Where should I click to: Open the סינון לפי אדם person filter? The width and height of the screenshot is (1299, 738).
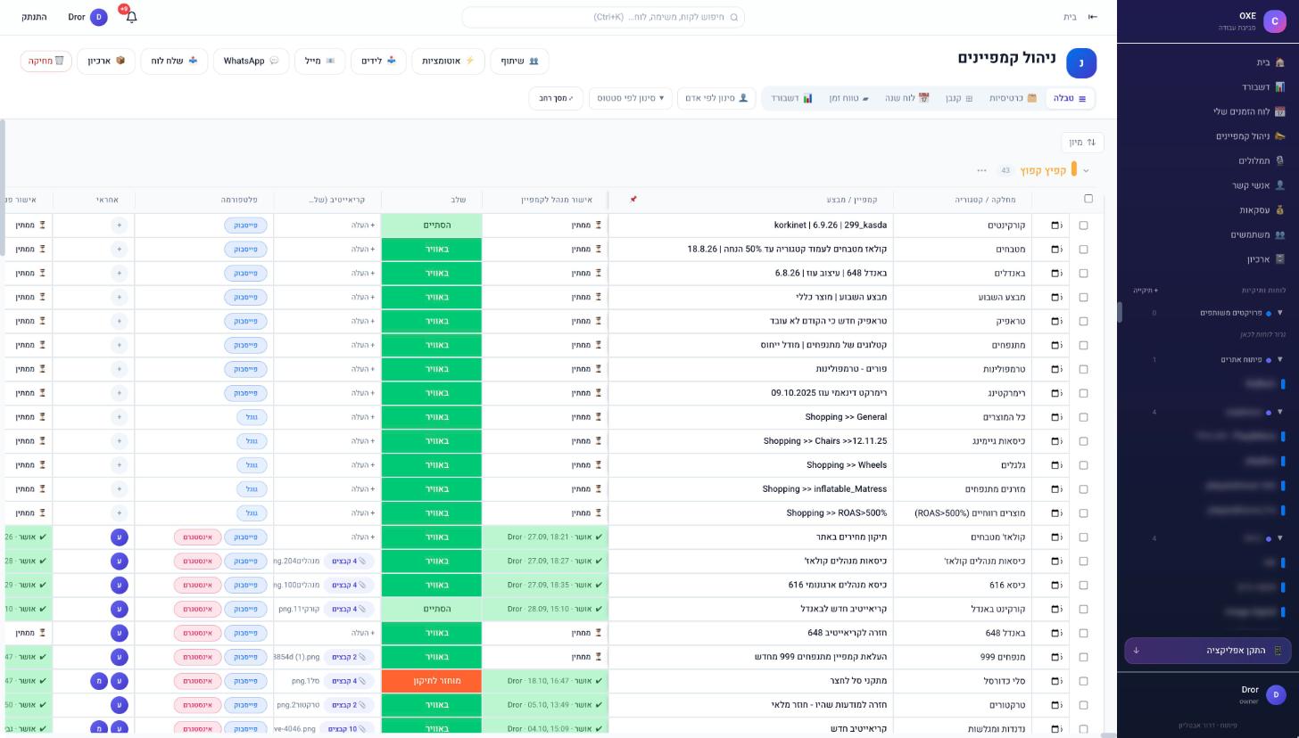(x=716, y=98)
